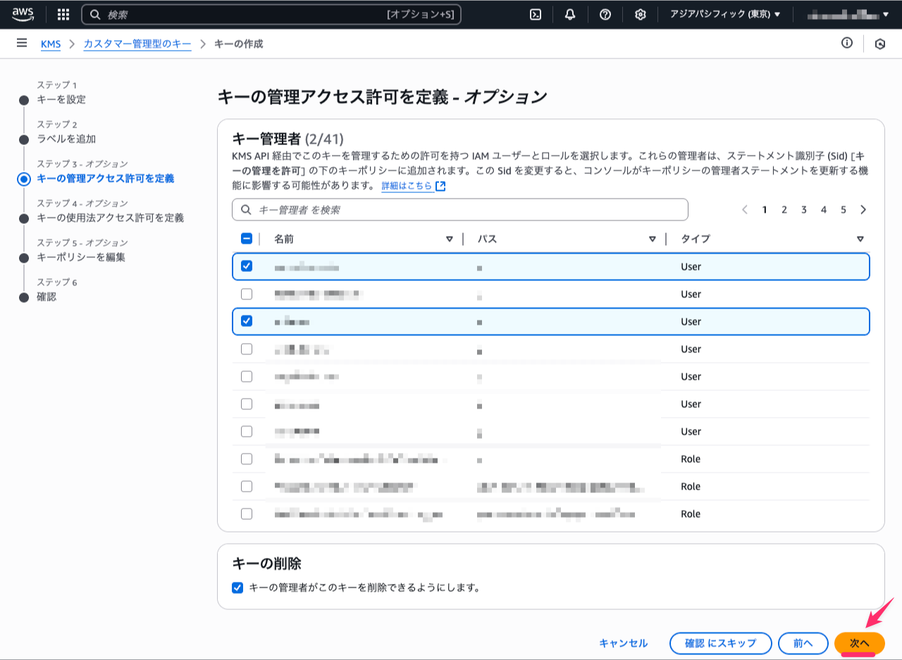Open the services grid menu icon
This screenshot has width=902, height=660.
point(63,14)
